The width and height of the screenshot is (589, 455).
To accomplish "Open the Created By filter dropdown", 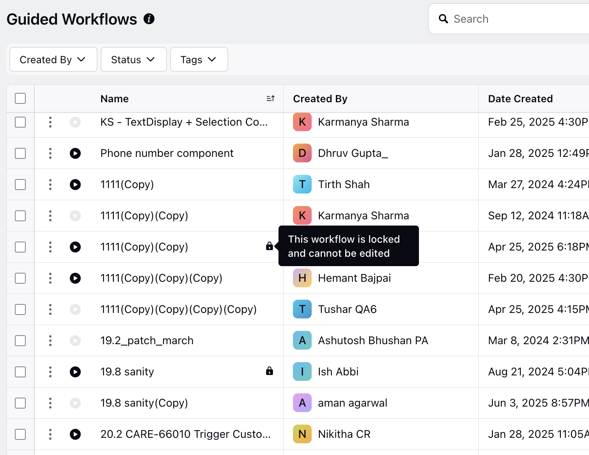I will coord(53,59).
